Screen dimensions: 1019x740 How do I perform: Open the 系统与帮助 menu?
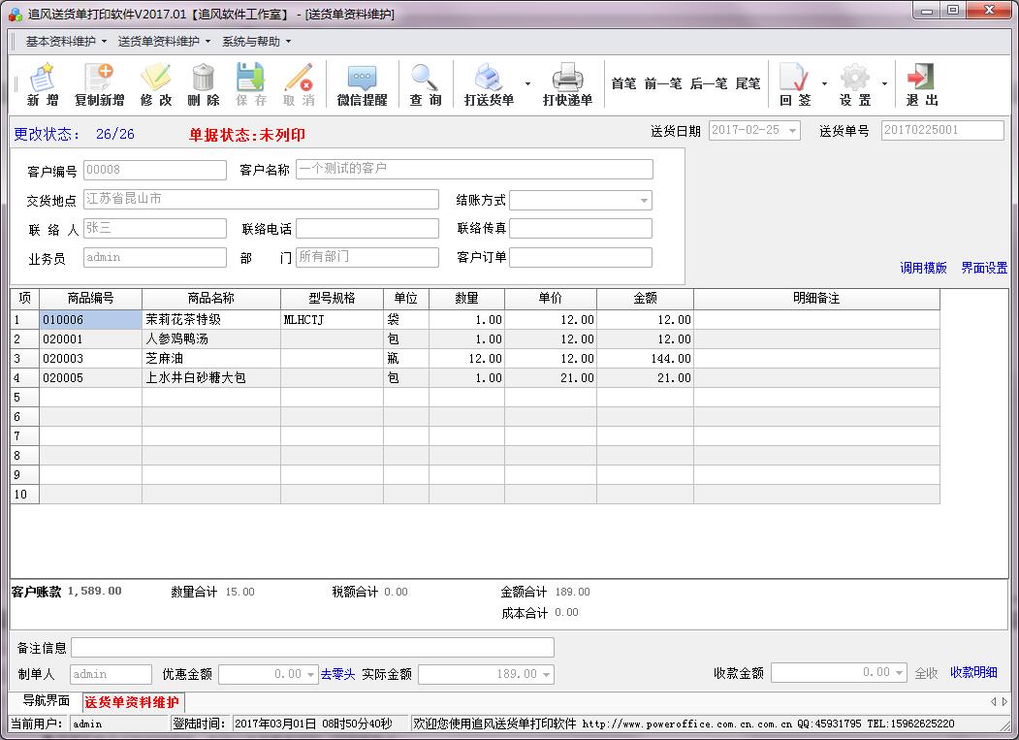point(256,42)
